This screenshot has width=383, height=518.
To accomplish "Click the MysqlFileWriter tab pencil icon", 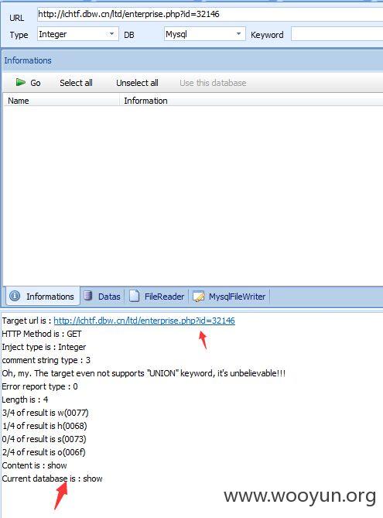I will pyautogui.click(x=198, y=297).
